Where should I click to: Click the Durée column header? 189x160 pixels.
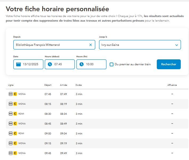coord(79,85)
